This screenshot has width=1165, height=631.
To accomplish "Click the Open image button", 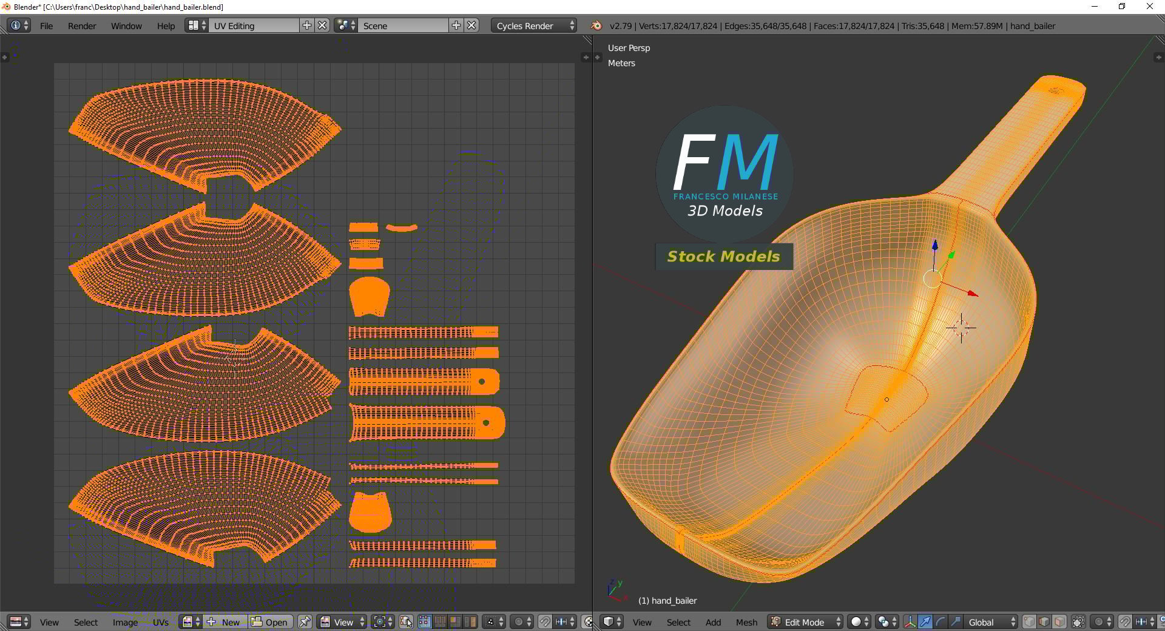I will coord(270,622).
